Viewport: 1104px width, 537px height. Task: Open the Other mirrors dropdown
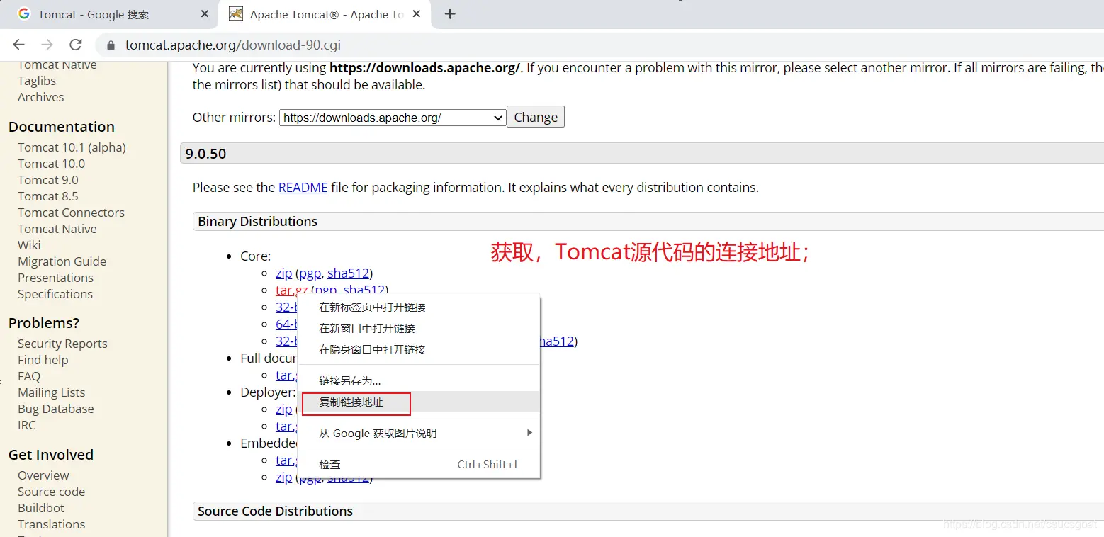[393, 118]
